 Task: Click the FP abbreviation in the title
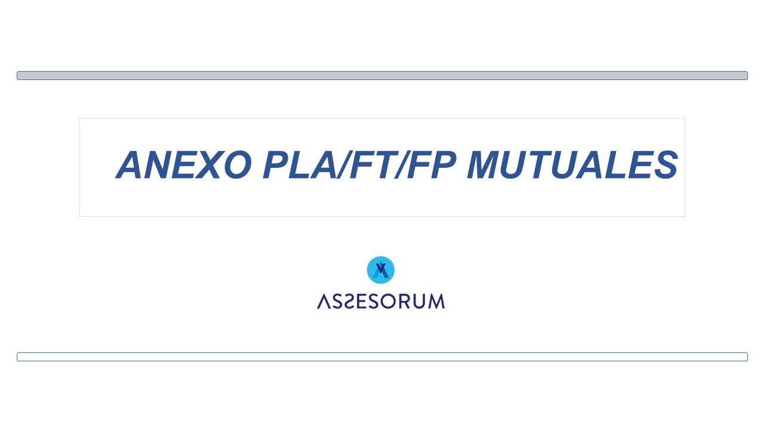430,165
